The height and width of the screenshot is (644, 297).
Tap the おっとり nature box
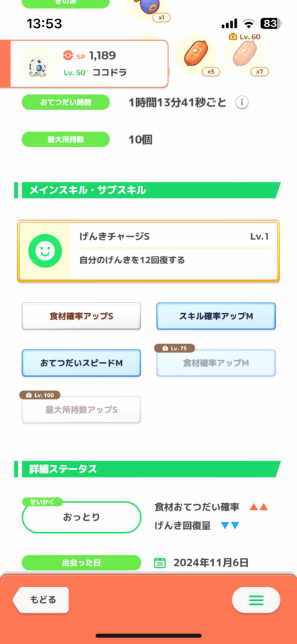click(x=81, y=518)
